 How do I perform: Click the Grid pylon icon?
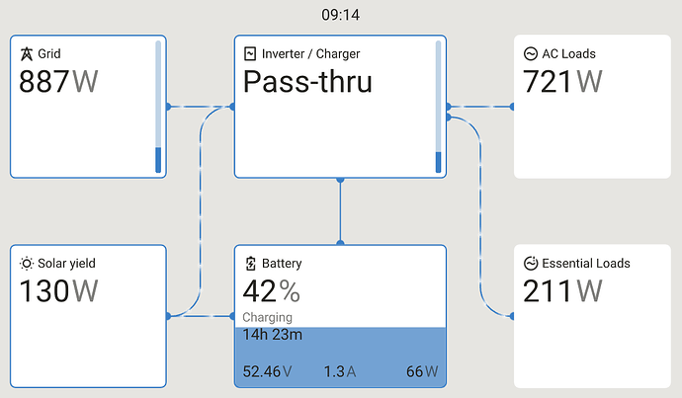[x=26, y=54]
